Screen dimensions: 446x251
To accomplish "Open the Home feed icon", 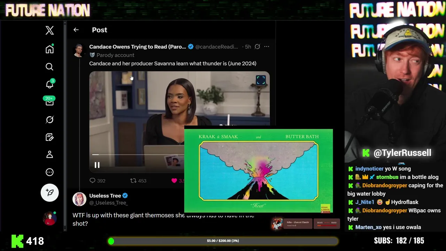I will pyautogui.click(x=49, y=49).
